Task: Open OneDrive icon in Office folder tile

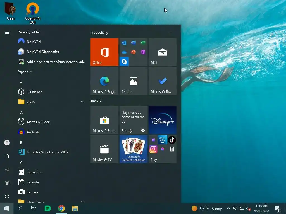Action: click(x=124, y=52)
